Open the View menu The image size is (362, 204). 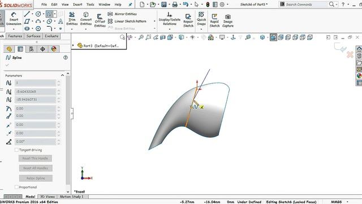65,5
